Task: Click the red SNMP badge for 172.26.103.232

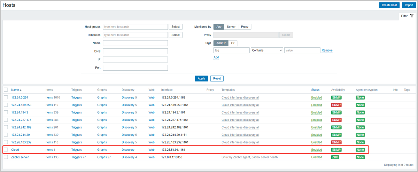Action: [x=336, y=142]
